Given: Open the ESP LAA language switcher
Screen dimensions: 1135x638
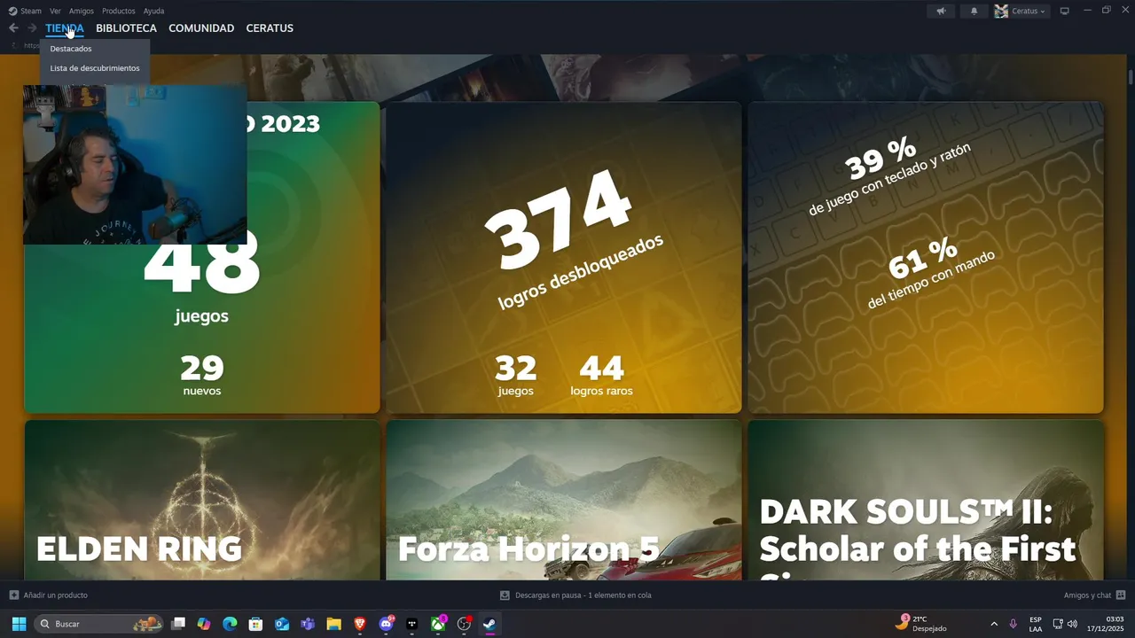Looking at the screenshot, I should coord(1036,624).
